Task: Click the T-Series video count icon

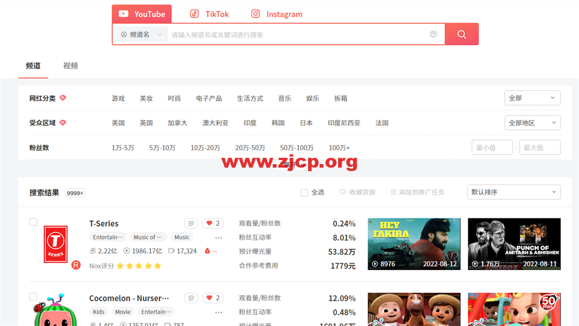Action: tap(171, 251)
